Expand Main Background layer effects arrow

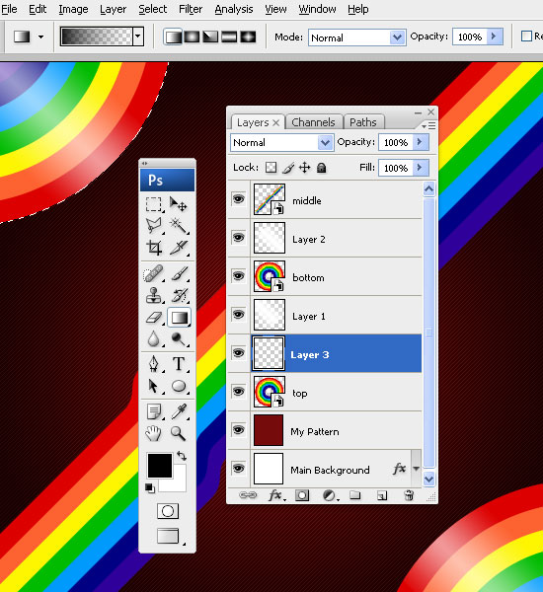pyautogui.click(x=416, y=469)
